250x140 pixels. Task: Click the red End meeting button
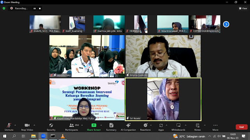pos(241,127)
